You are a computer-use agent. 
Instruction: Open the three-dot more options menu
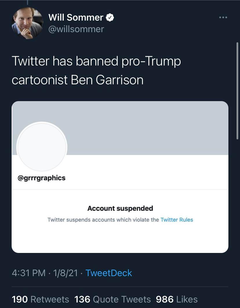point(223,18)
